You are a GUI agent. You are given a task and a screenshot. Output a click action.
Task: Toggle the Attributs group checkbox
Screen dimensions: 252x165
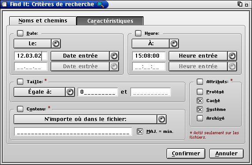point(200,81)
